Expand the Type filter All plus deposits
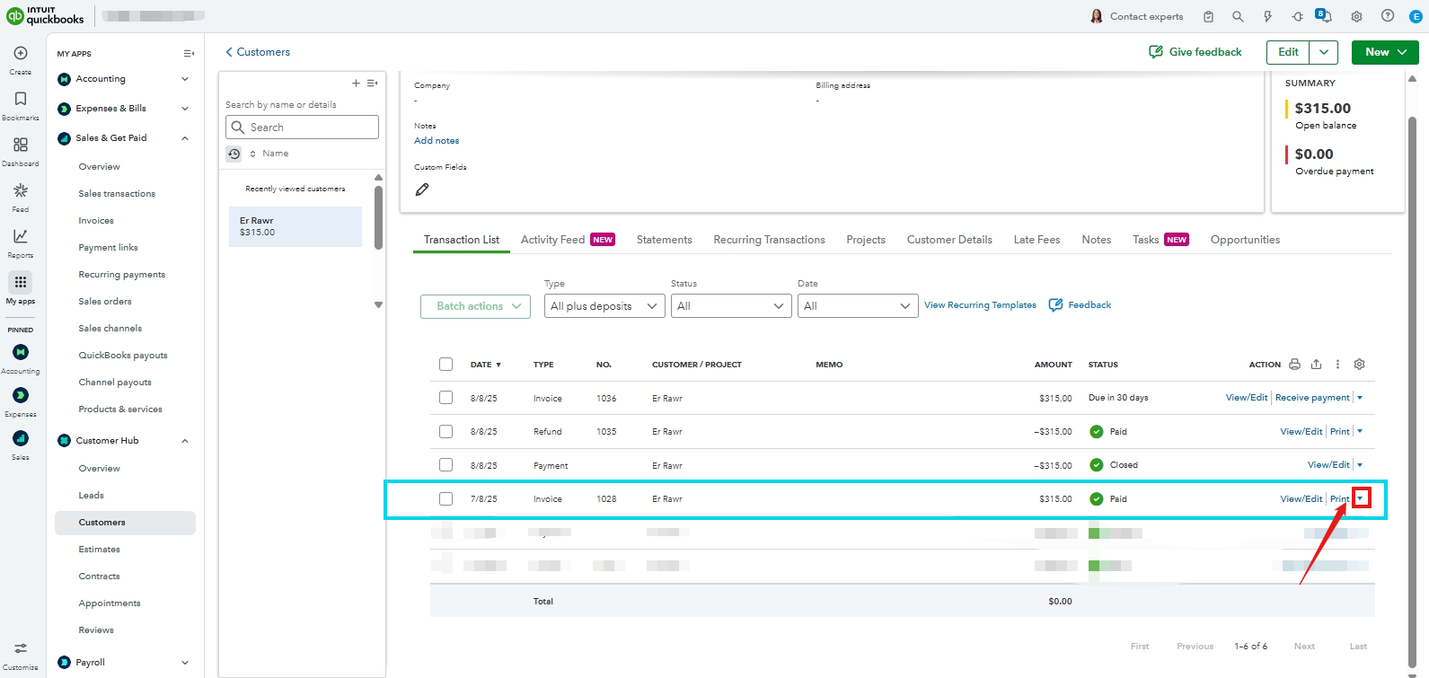Viewport: 1429px width, 678px height. pyautogui.click(x=604, y=306)
